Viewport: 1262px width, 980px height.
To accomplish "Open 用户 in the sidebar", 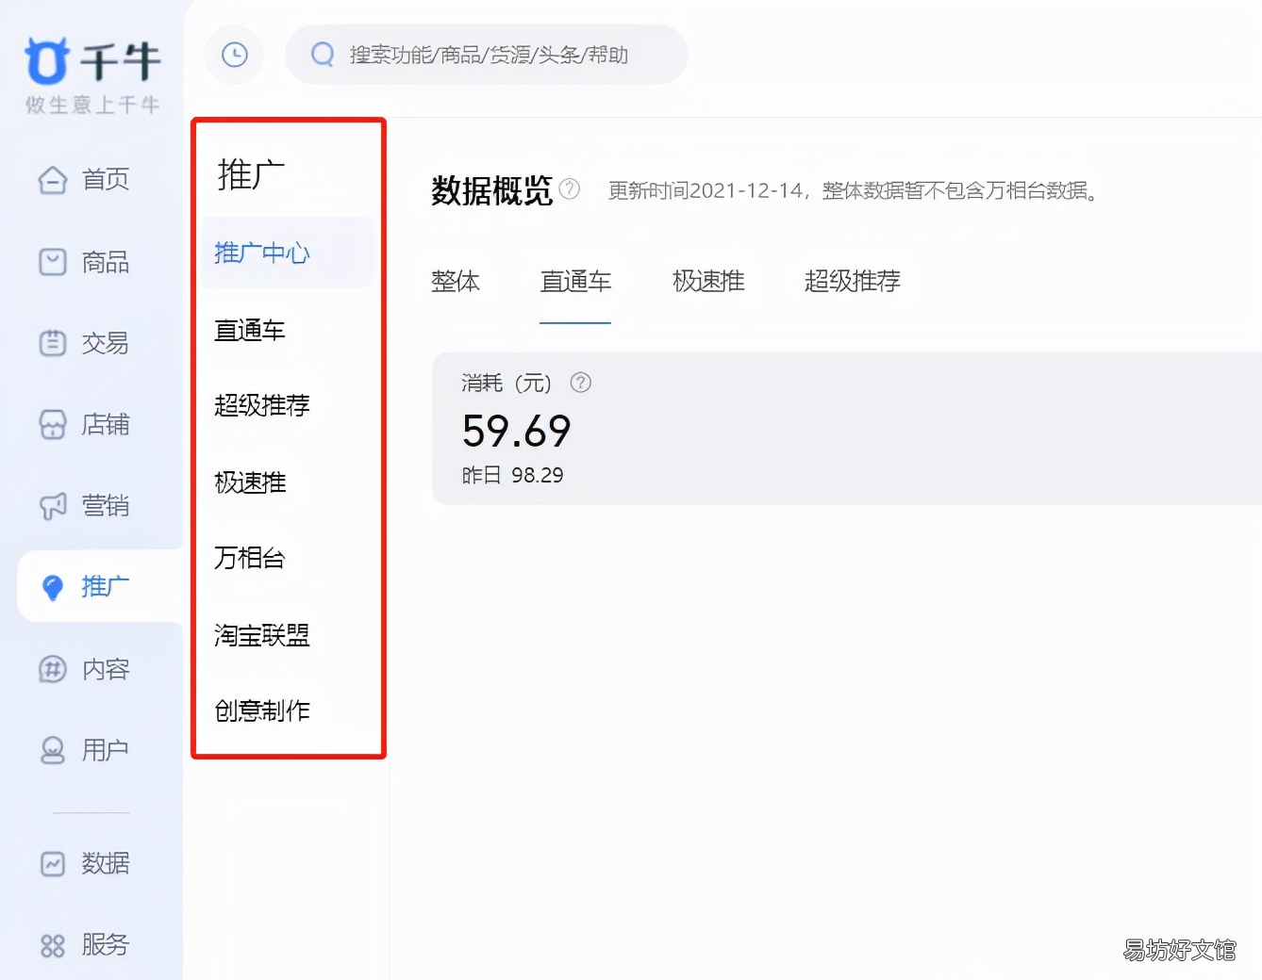I will click(105, 750).
